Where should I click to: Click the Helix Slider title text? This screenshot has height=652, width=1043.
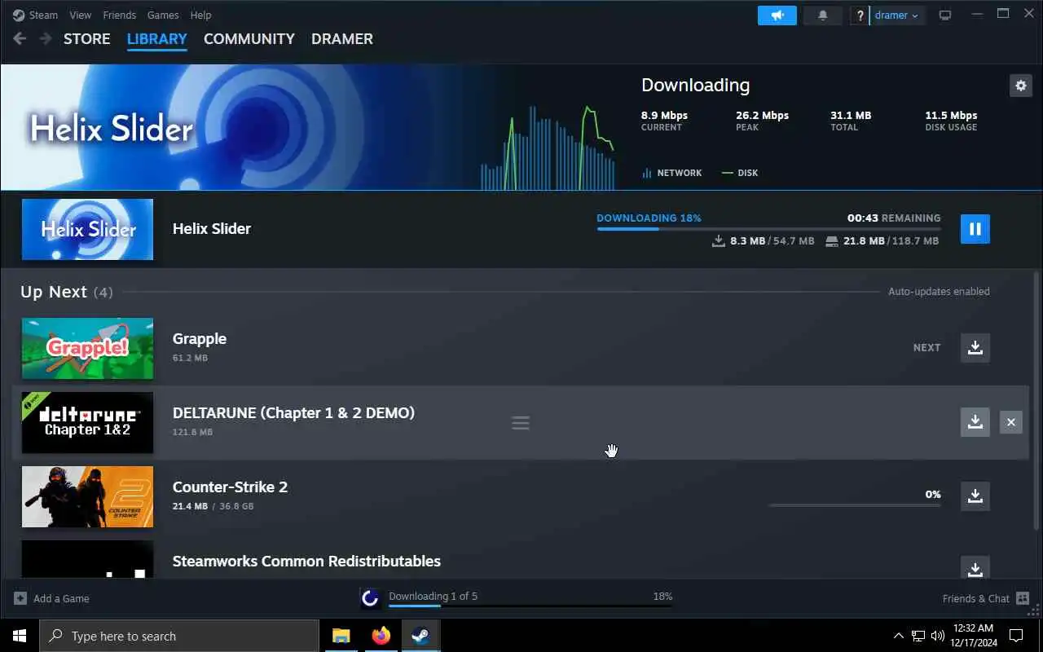(x=212, y=229)
